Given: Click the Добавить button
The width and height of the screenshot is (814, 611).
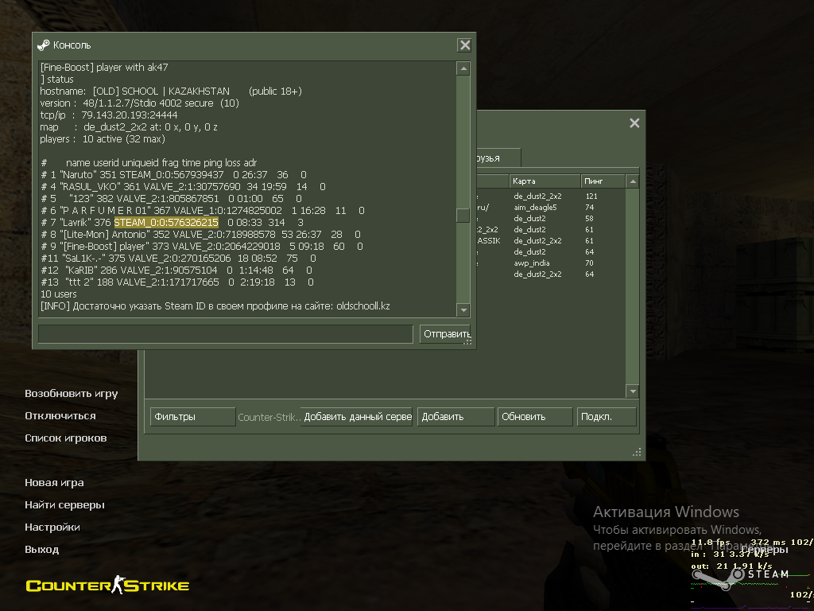Looking at the screenshot, I should (455, 417).
